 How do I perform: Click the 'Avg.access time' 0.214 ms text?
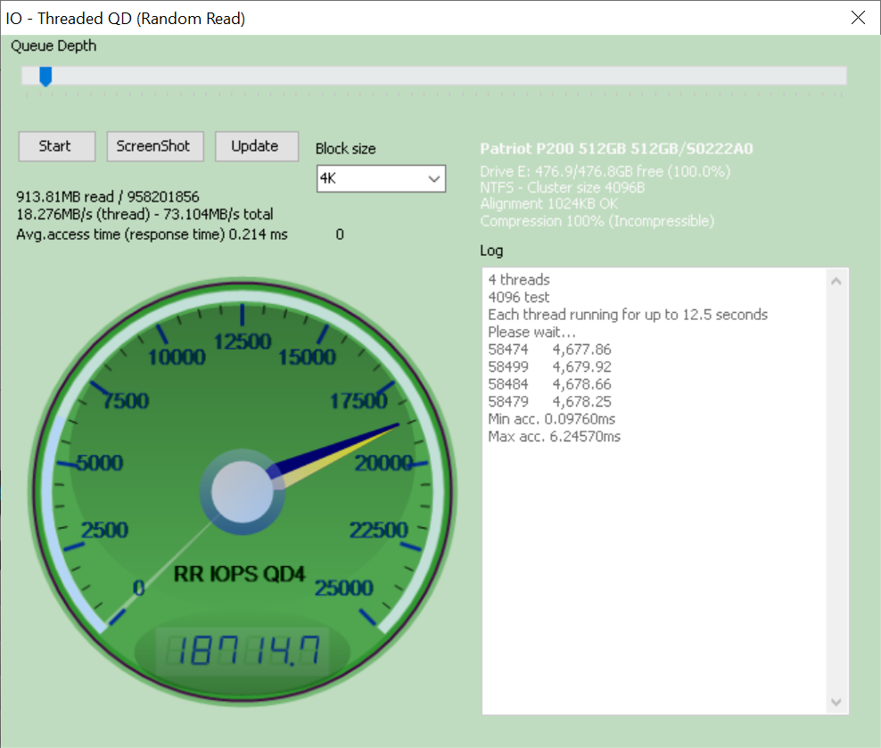(152, 234)
